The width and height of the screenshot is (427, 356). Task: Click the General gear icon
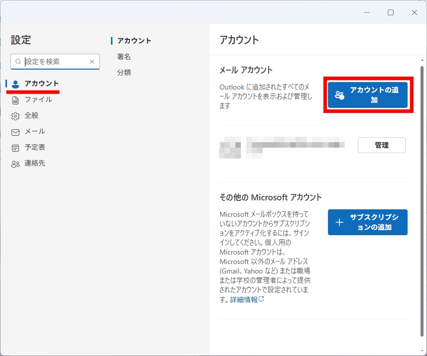pyautogui.click(x=15, y=116)
